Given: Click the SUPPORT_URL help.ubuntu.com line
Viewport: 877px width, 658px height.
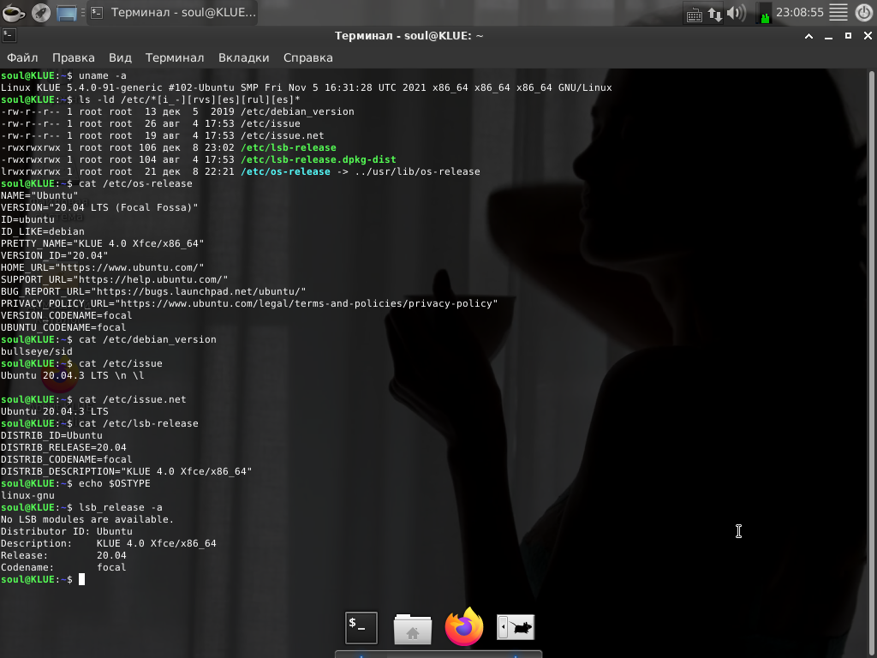Looking at the screenshot, I should 115,280.
